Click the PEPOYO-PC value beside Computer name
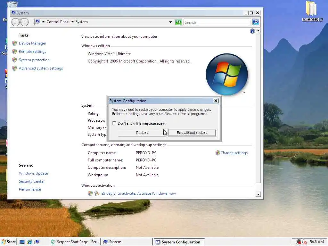 point(146,153)
